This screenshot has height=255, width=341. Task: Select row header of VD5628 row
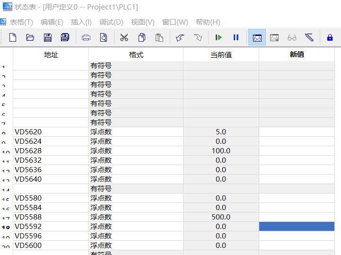tap(6, 151)
